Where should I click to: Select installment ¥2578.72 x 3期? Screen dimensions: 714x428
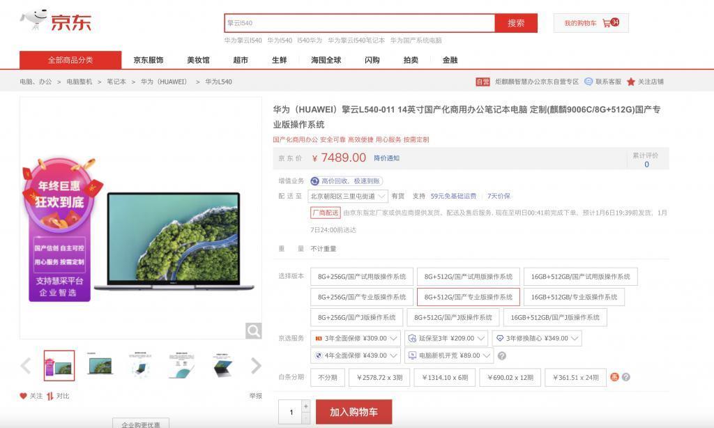(x=379, y=377)
